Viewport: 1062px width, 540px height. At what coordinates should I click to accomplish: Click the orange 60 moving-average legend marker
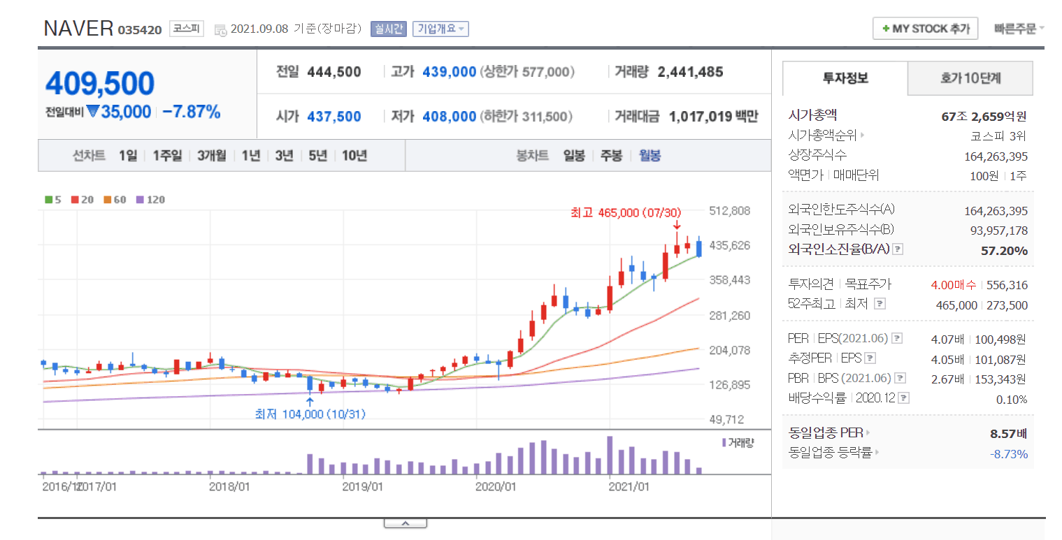[x=107, y=200]
